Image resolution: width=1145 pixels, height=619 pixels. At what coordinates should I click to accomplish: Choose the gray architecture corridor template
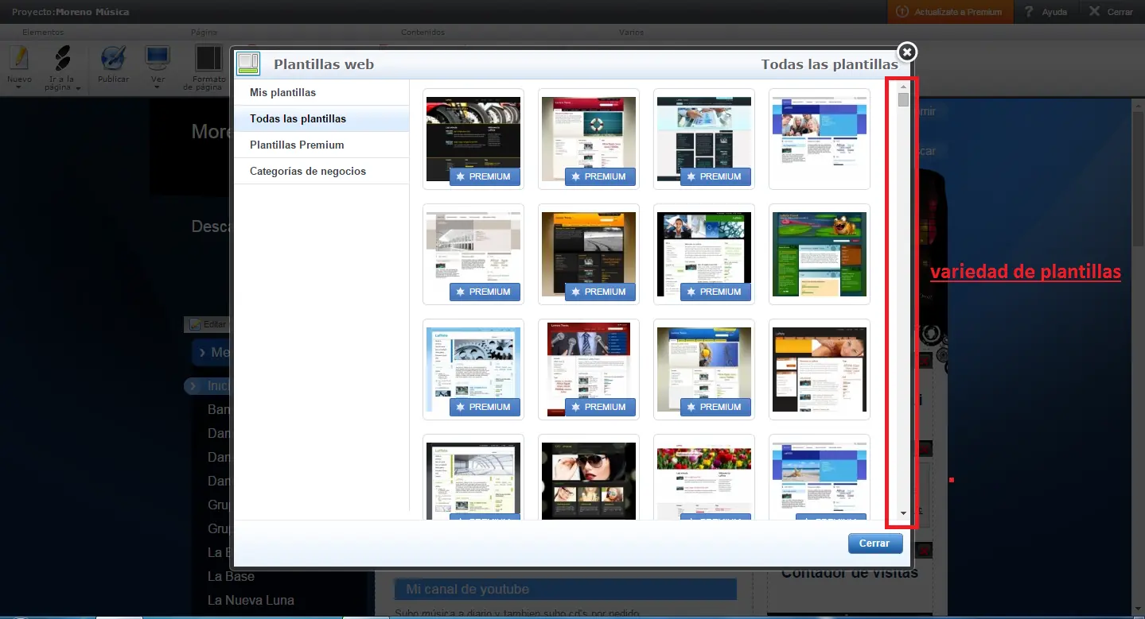coord(473,254)
